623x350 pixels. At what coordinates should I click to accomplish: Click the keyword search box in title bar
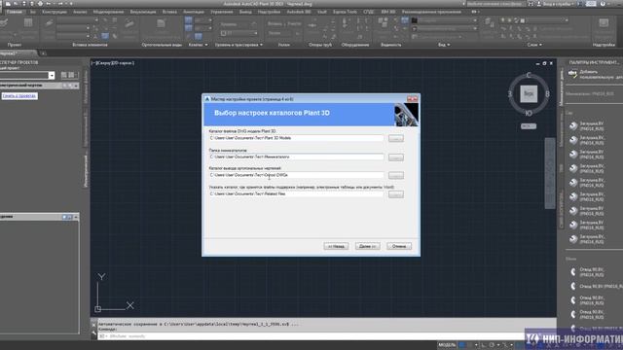coord(495,4)
